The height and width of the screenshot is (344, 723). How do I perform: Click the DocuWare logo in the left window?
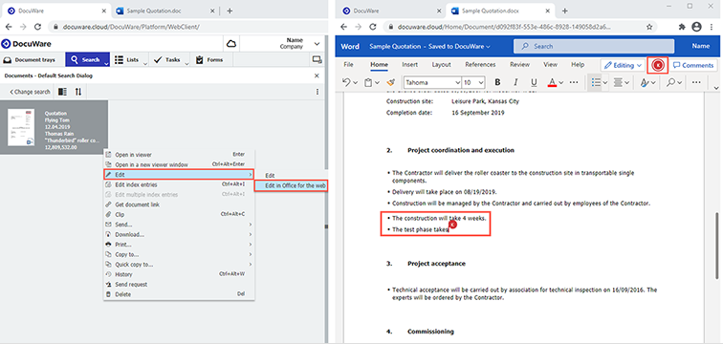pos(26,44)
